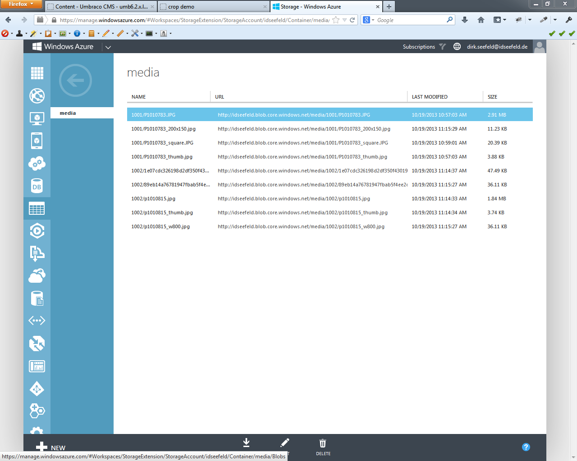Open Virtual Machines monitor icon in sidebar
Viewport: 577px width, 461px height.
pos(37,118)
